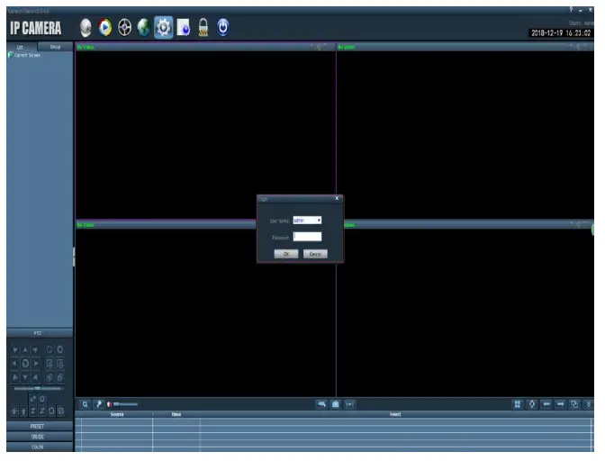The width and height of the screenshot is (605, 461).
Task: Click the date and time display
Action: pos(561,33)
